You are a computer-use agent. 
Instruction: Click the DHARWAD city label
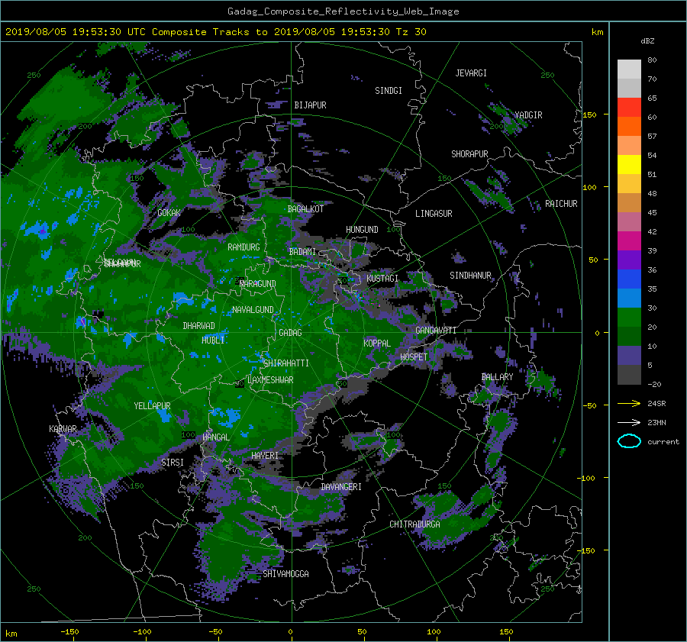tap(199, 326)
